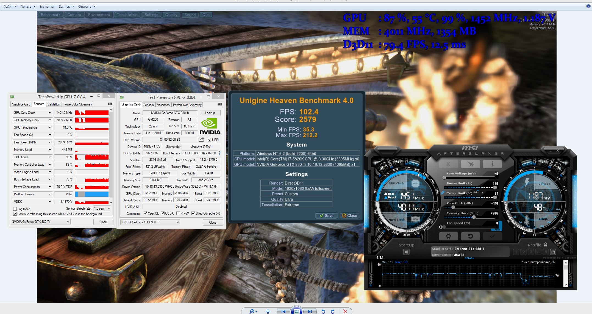Click the Afterburner settings gear button
Screen dimensions: 592x314
coord(448,236)
